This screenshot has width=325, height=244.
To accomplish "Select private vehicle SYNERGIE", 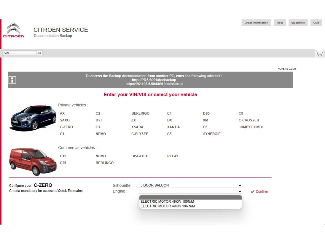I will (x=212, y=134).
